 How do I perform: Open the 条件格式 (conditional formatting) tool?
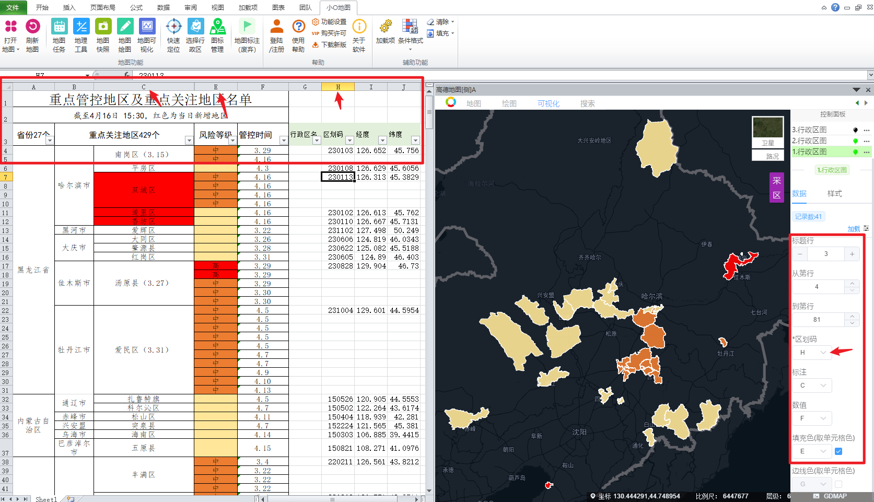pos(410,27)
